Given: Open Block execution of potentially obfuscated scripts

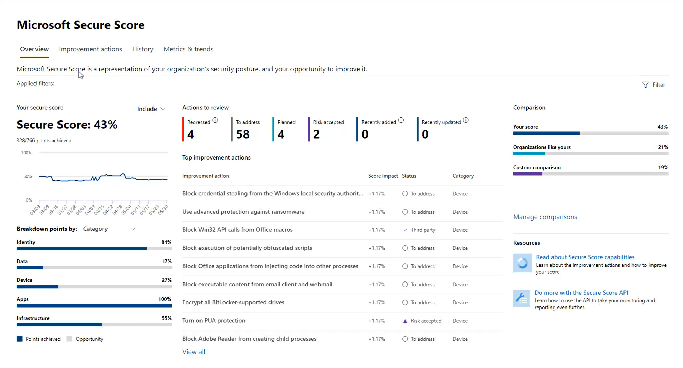Looking at the screenshot, I should point(247,248).
